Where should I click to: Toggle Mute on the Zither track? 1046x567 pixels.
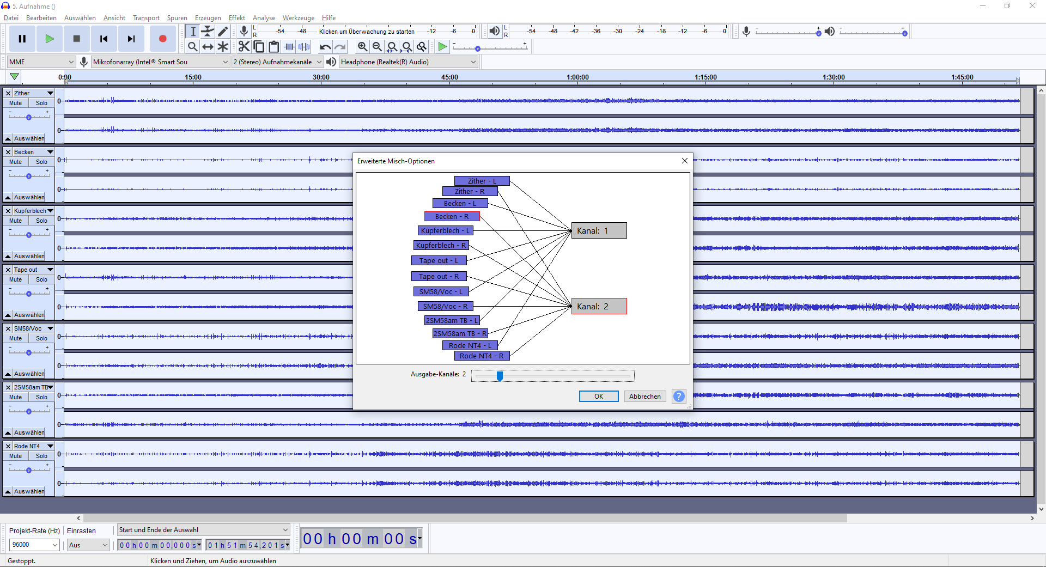click(16, 103)
